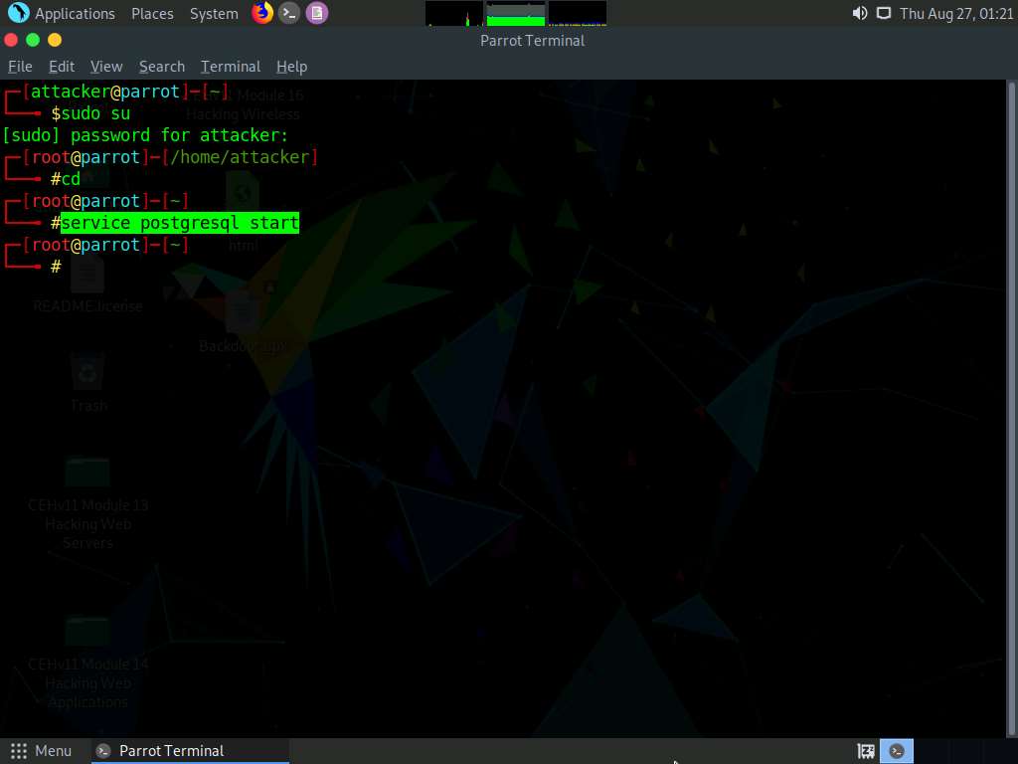This screenshot has height=764, width=1018.
Task: Open the Search menu of Parrot Terminal
Action: [161, 66]
